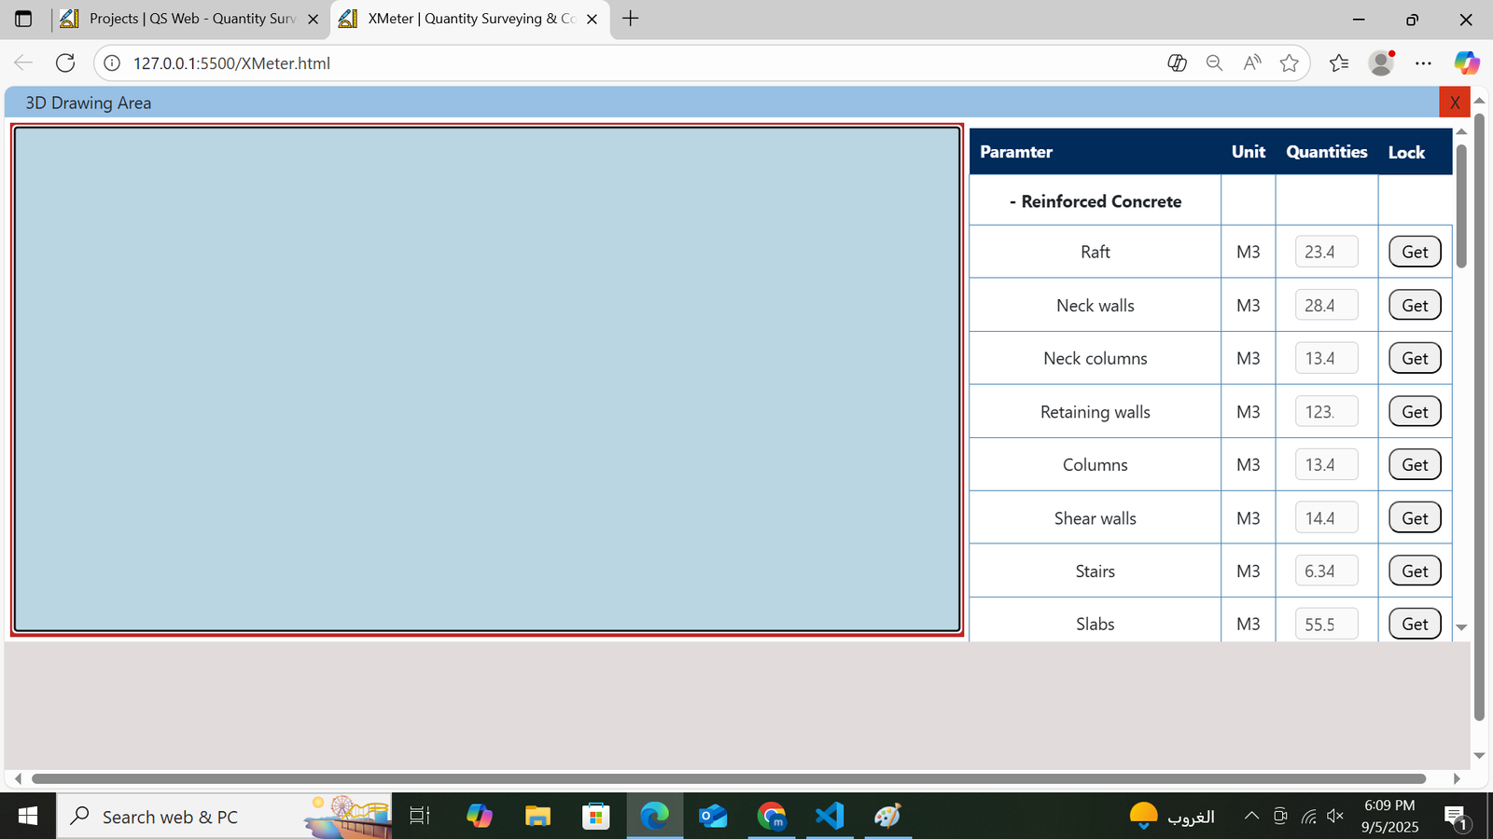
Task: Click the horizontal page scrollbar
Action: (x=728, y=778)
